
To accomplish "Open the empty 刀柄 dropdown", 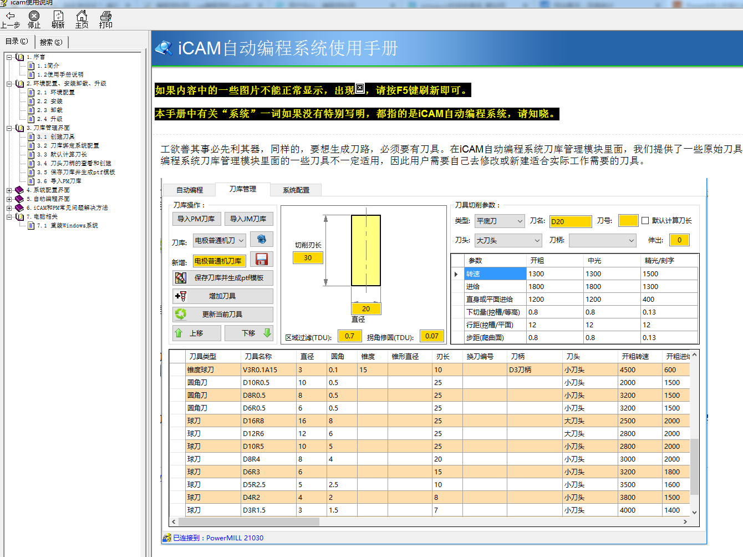I will click(x=602, y=240).
